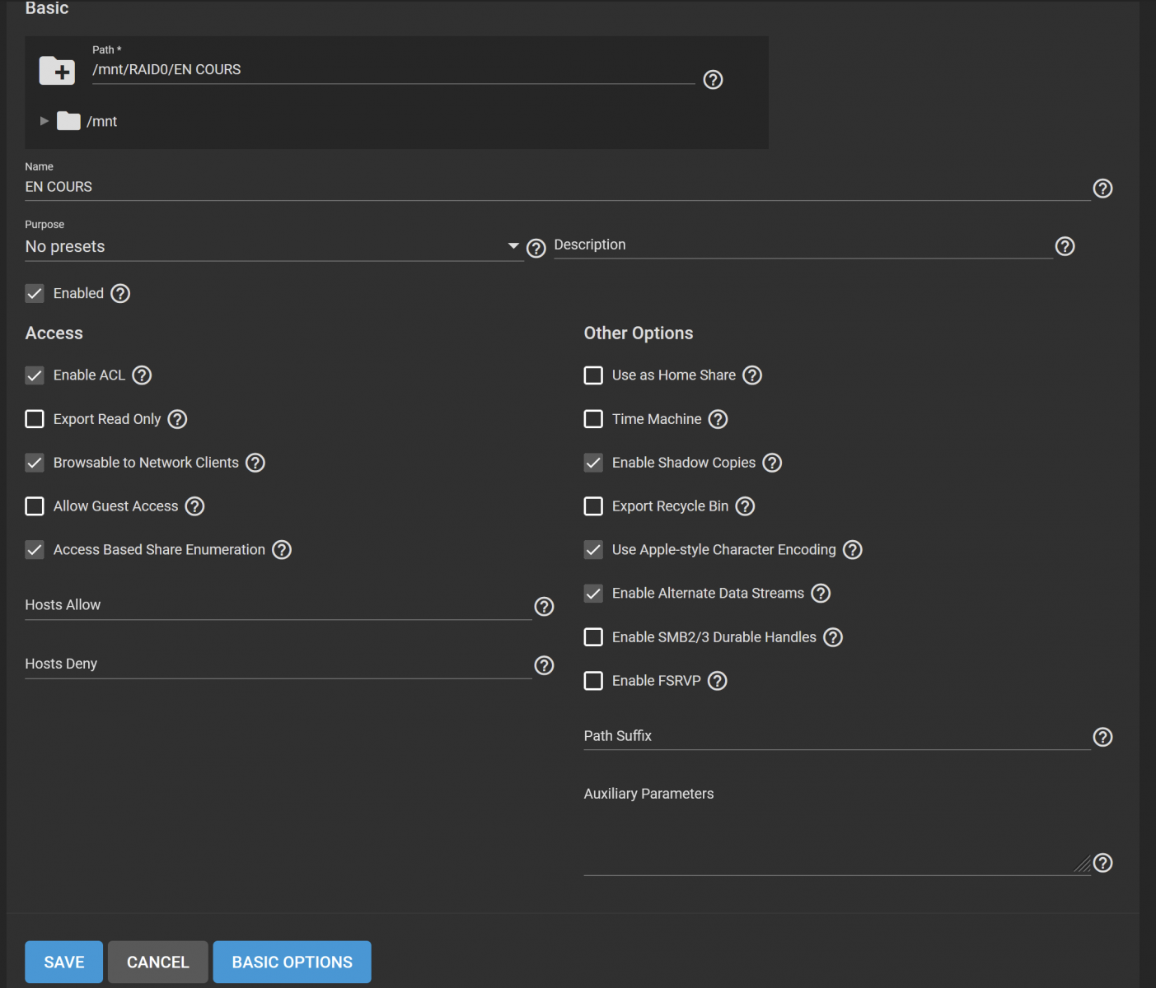Viewport: 1156px width, 988px height.
Task: Check Enable SMB2/3 Durable Handles
Action: [x=593, y=637]
